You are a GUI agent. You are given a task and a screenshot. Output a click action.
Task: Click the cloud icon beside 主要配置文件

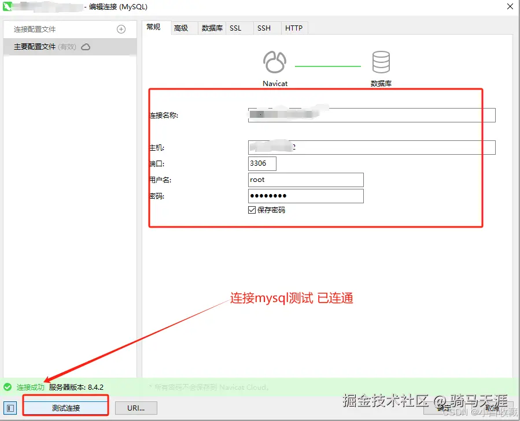[x=86, y=47]
